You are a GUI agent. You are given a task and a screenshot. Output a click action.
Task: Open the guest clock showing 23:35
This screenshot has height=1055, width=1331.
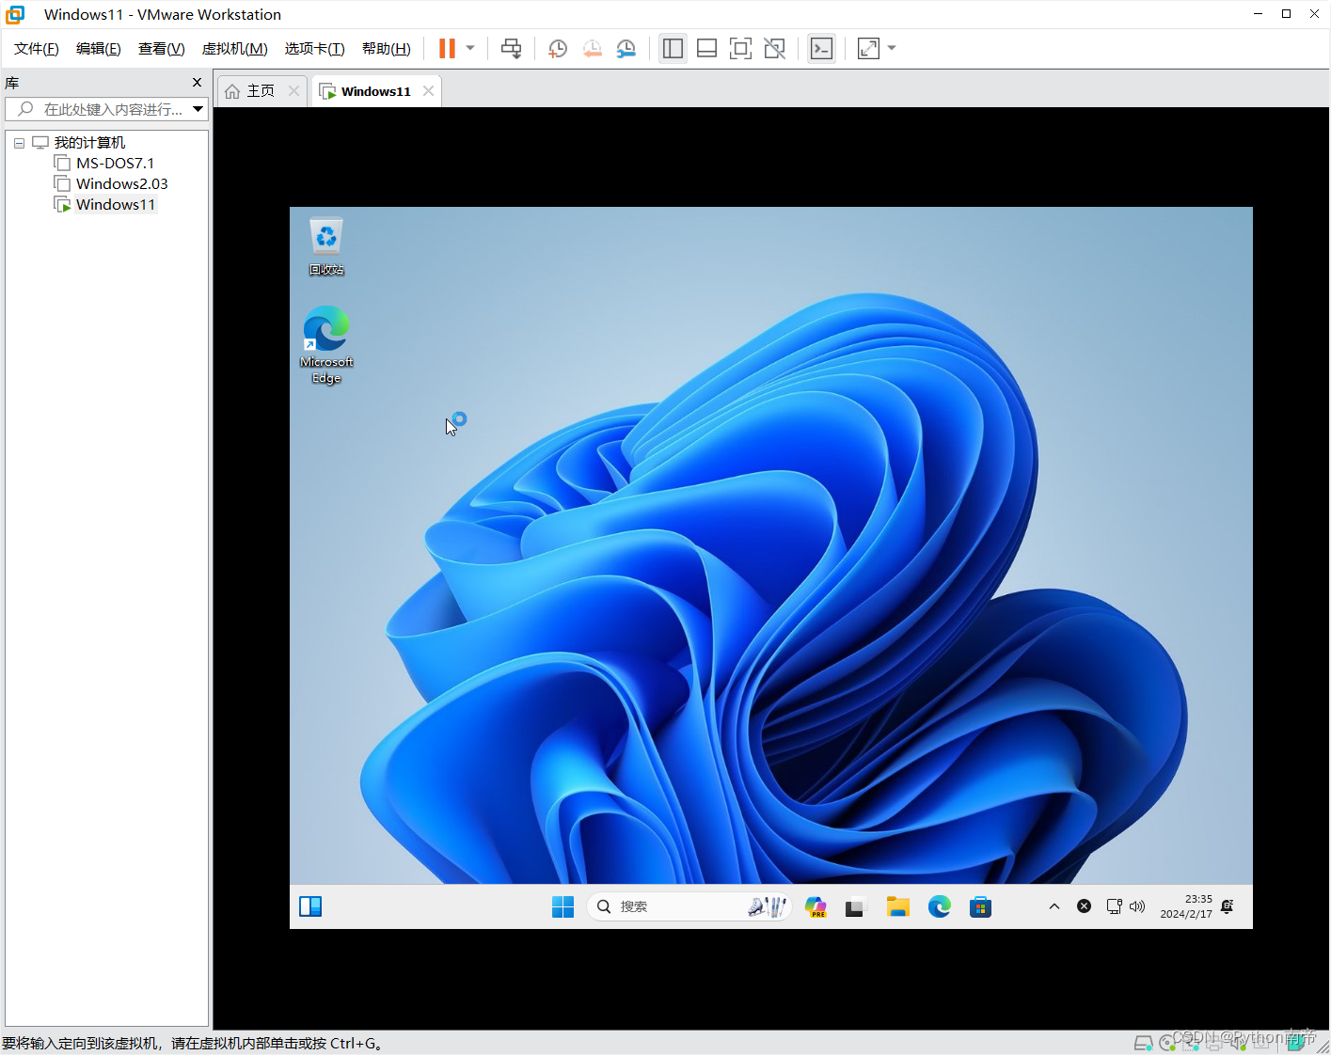coord(1186,906)
